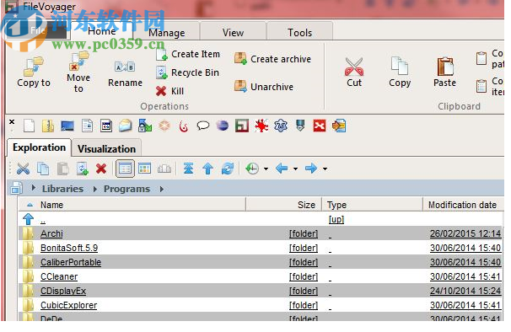Sort by the Type column header

[373, 205]
